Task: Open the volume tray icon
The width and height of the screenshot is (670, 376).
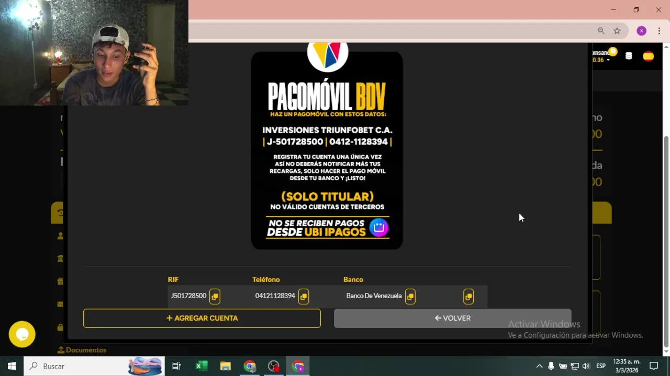Action: pyautogui.click(x=586, y=366)
